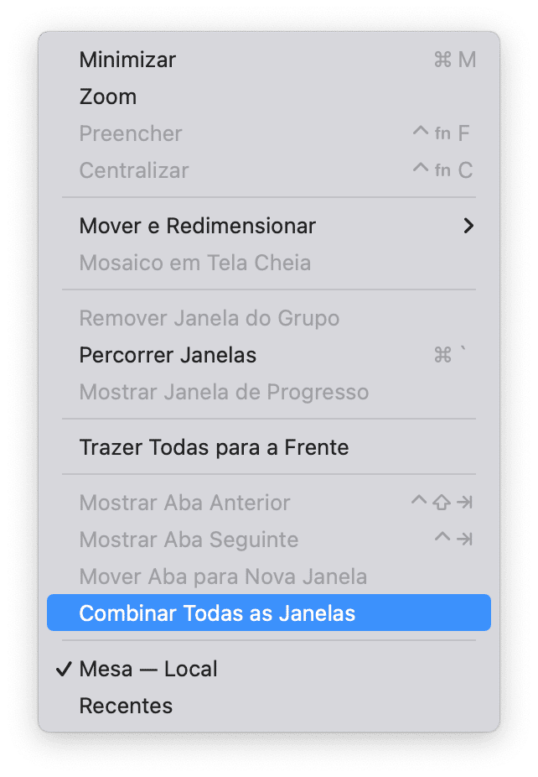Screen dimensions: 538x777
Task: Click Mostrar Aba Seguinte
Action: coord(269,540)
